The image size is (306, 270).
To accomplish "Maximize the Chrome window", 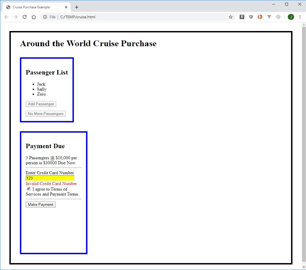I will 287,4.
